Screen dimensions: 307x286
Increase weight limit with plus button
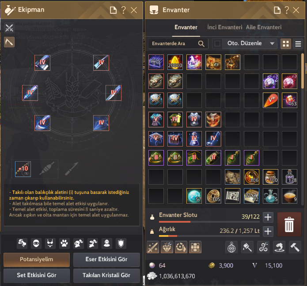point(268,231)
